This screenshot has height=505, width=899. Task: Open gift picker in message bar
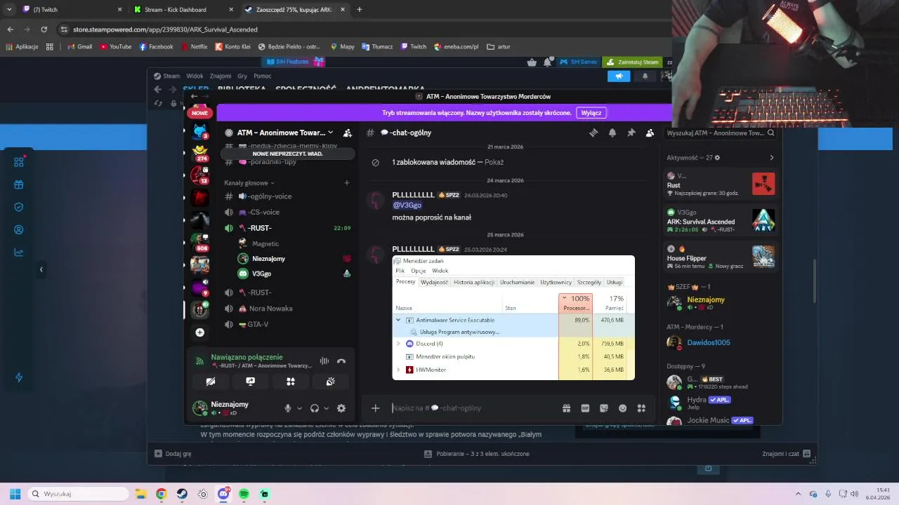[566, 408]
